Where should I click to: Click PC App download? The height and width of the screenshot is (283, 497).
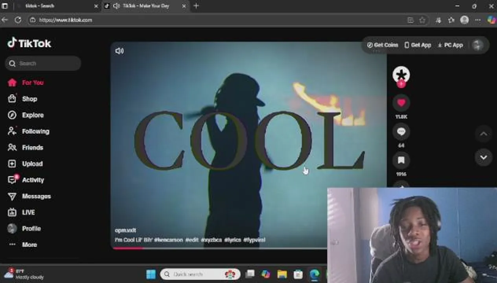(x=450, y=45)
